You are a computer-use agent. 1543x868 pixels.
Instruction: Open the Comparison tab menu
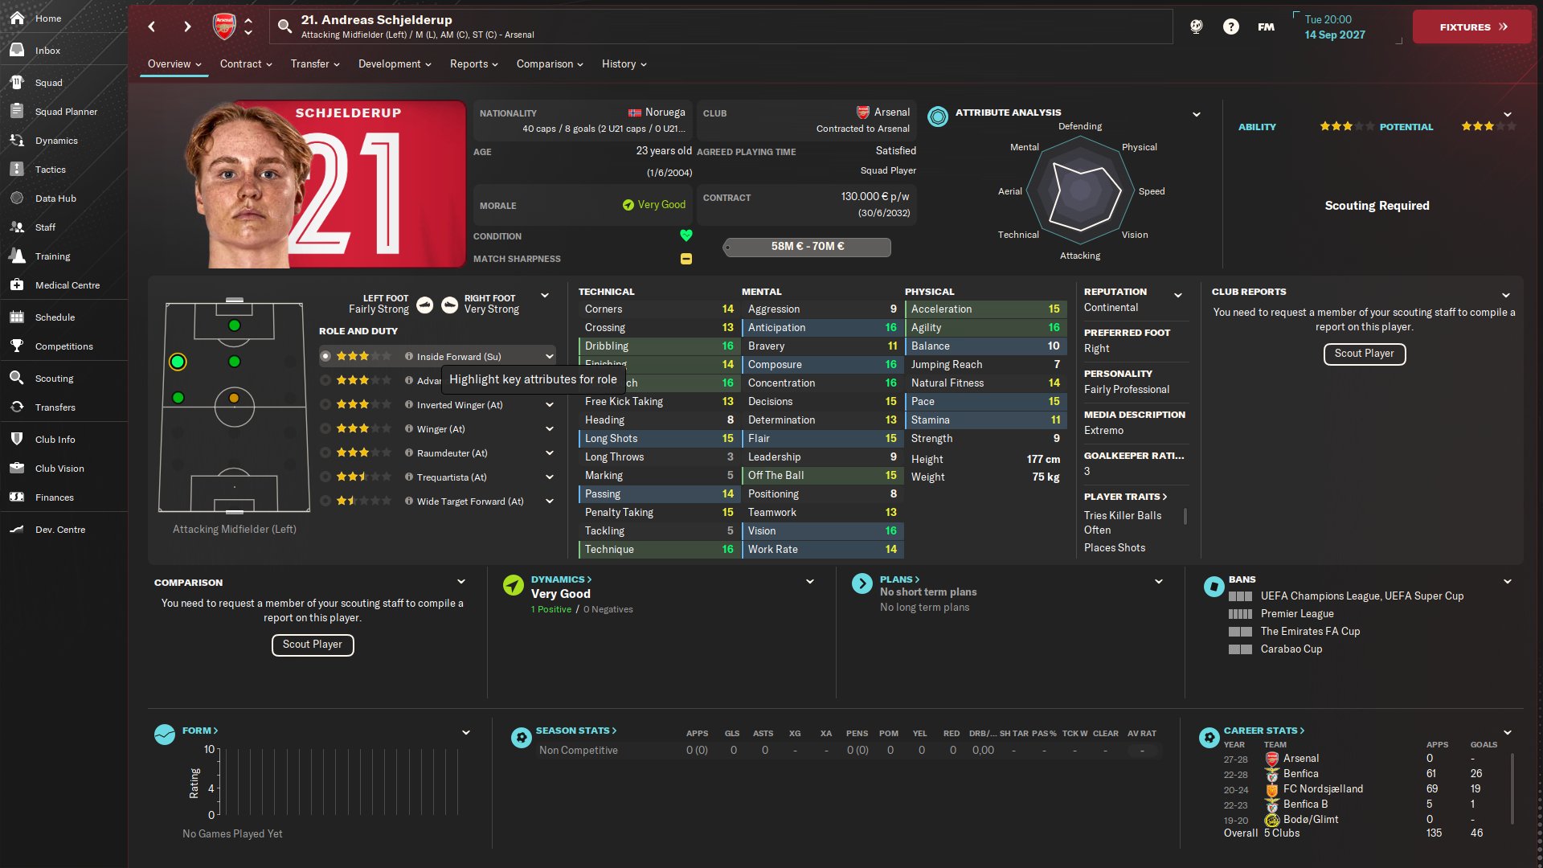point(550,63)
